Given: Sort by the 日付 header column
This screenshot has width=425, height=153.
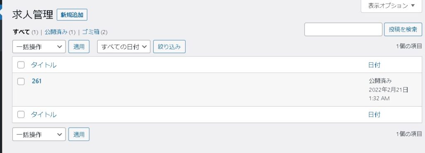Looking at the screenshot, I should [374, 65].
